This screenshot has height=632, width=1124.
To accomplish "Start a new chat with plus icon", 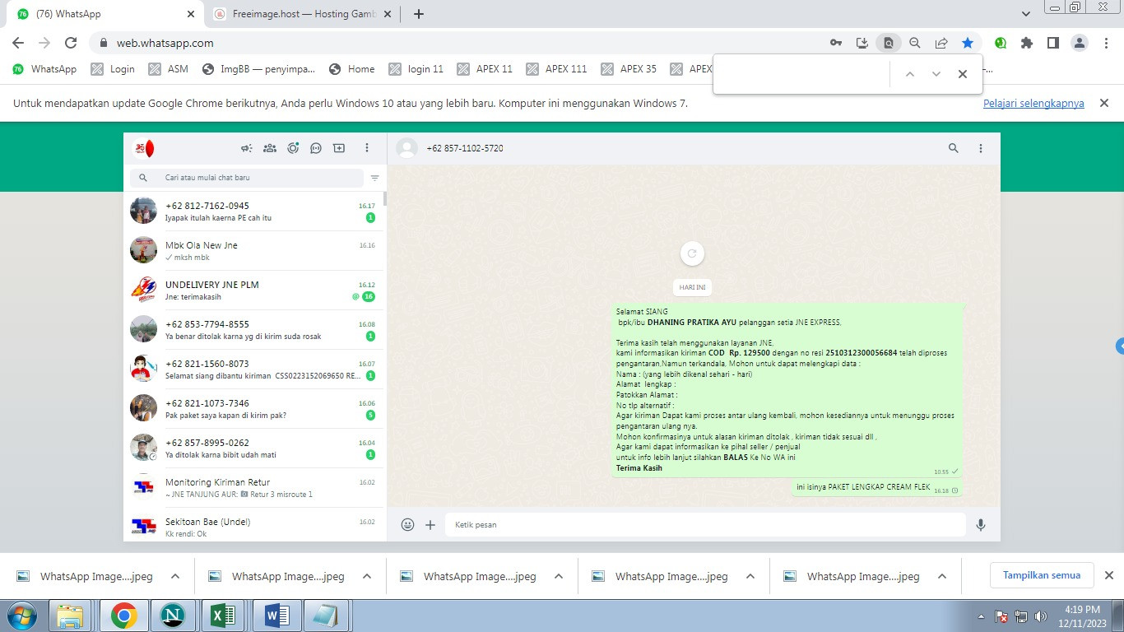I will point(339,148).
